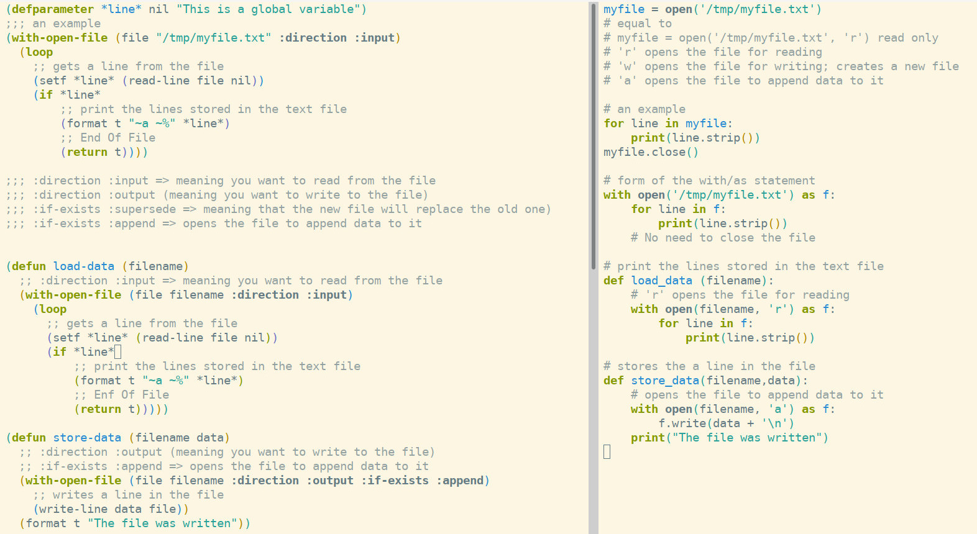977x534 pixels.
Task: Click the '# print the lines stored in the text file' Python comment
Action: pos(743,266)
